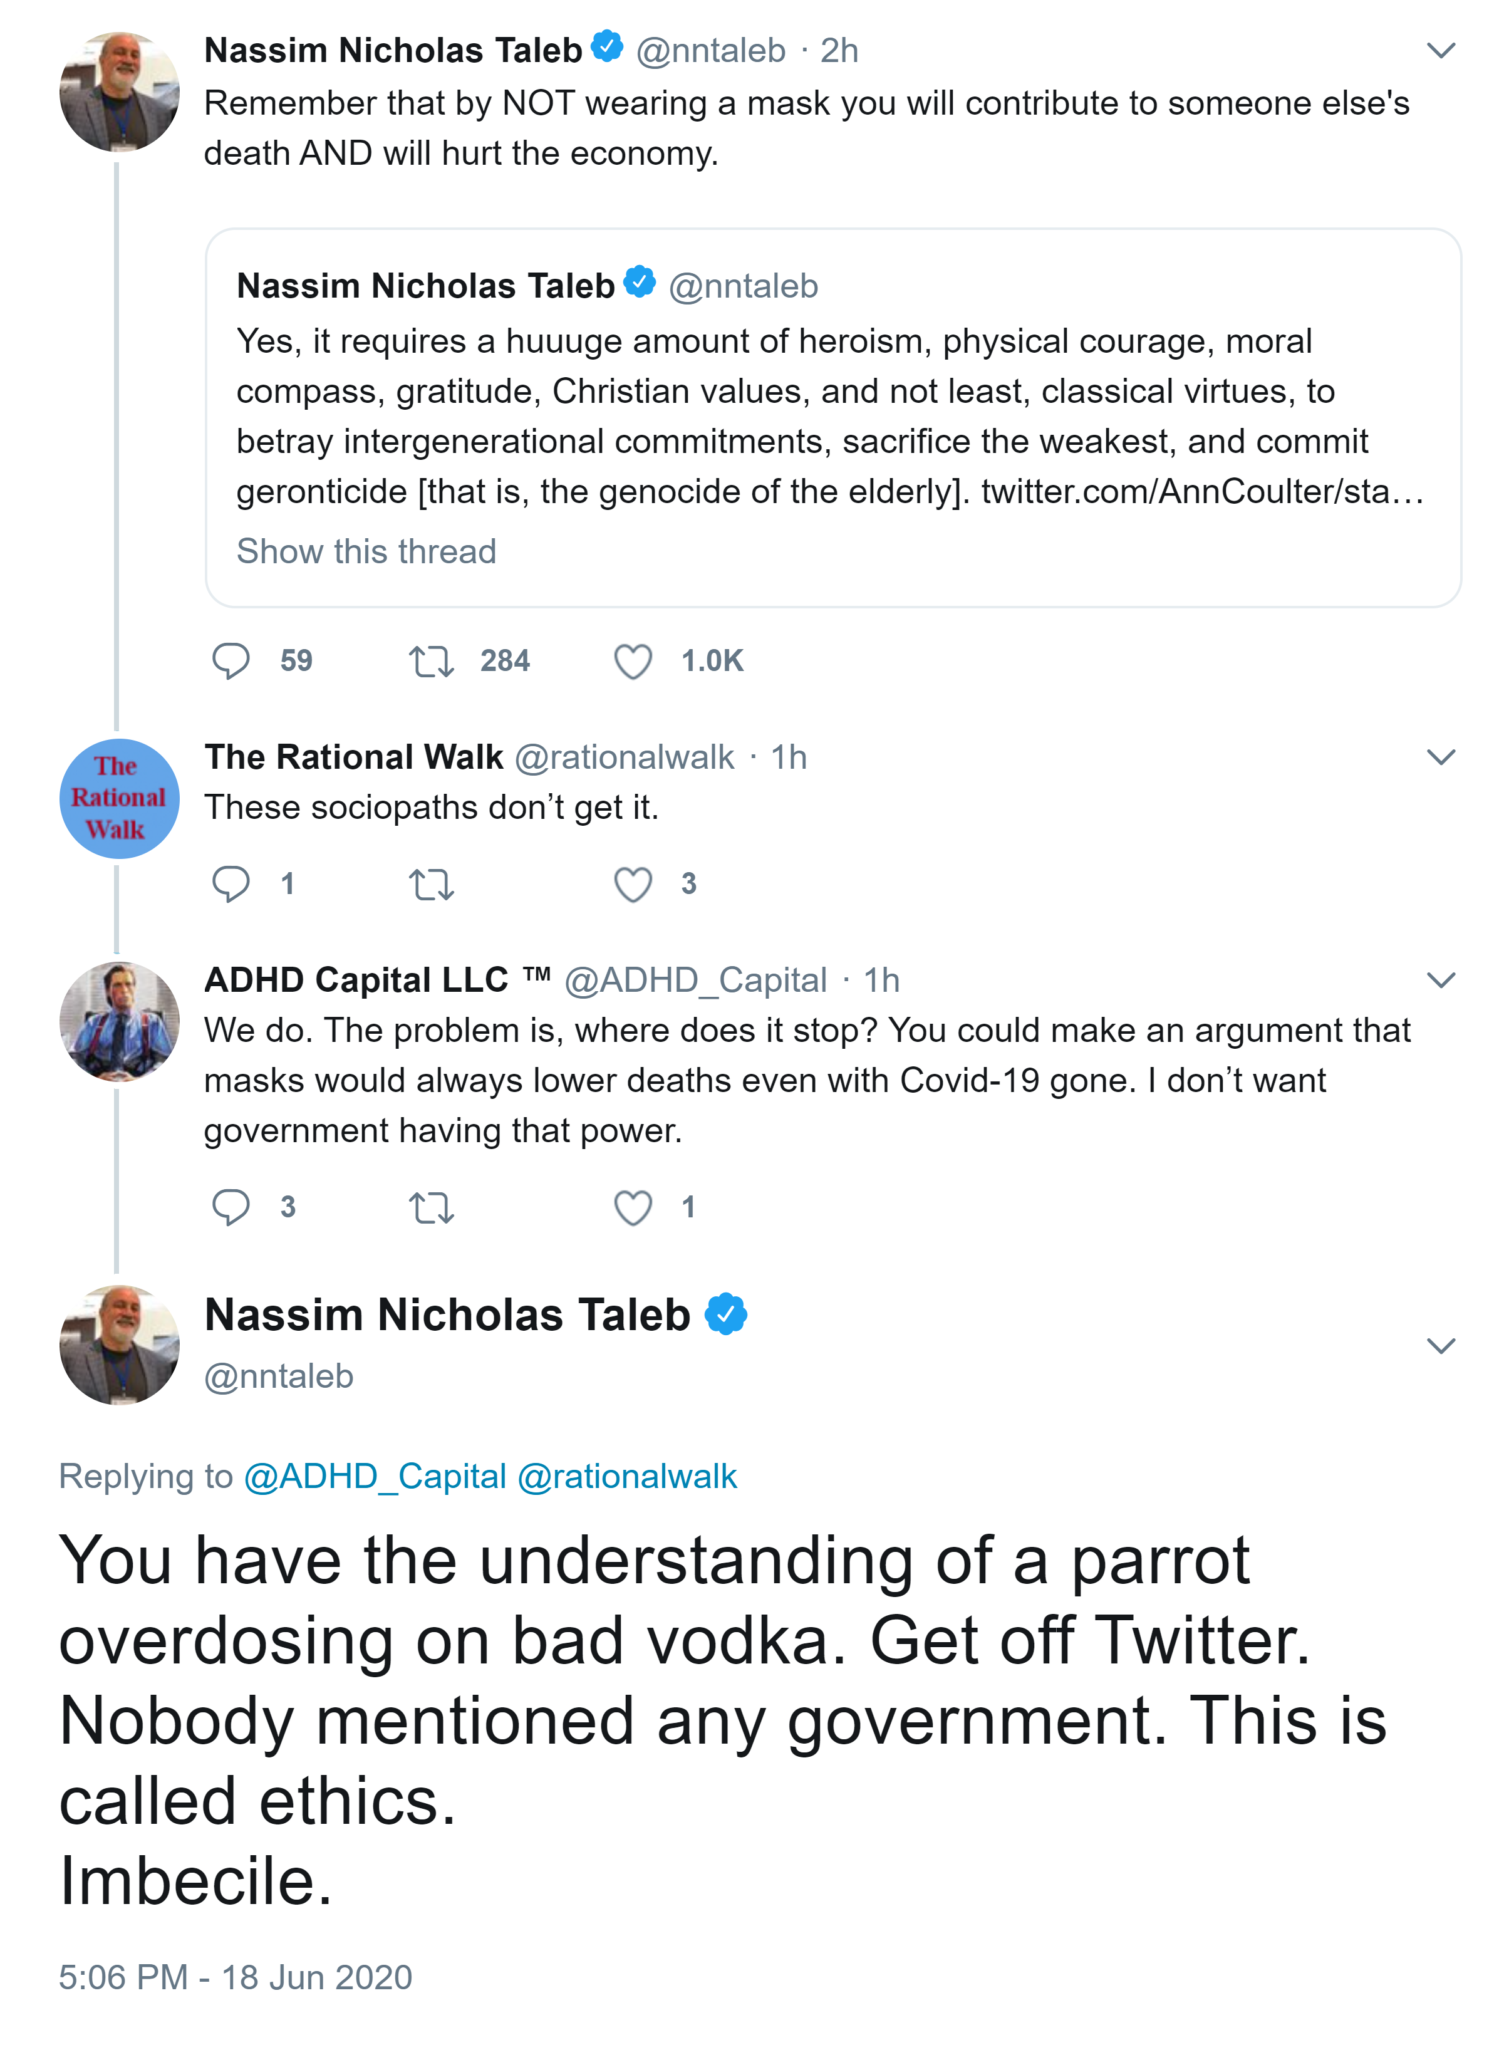Expand options chevron on Taleb's final reply
Image resolution: width=1504 pixels, height=2045 pixels.
click(x=1440, y=1345)
